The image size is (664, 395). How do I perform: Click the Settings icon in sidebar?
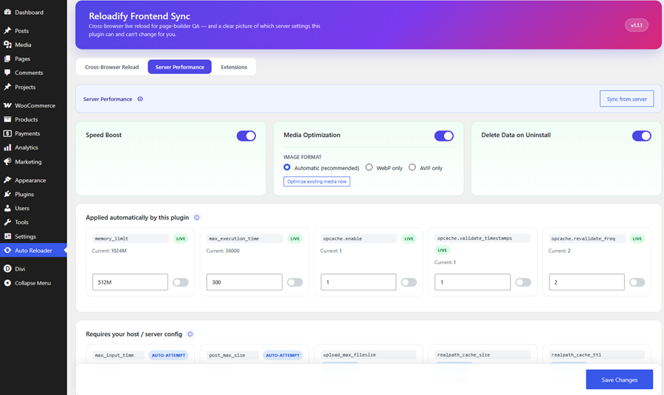point(7,237)
